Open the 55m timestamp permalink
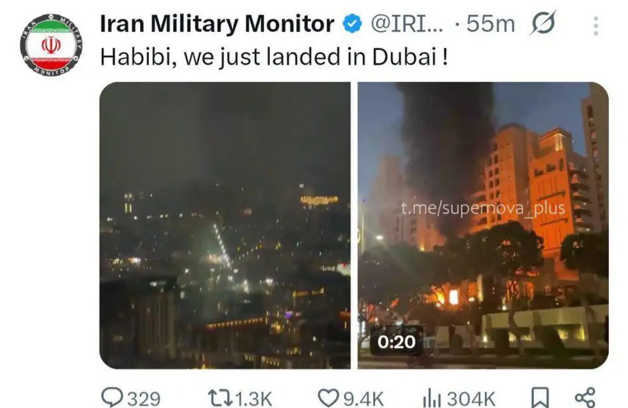Viewport: 628px width, 408px height. pos(490,24)
